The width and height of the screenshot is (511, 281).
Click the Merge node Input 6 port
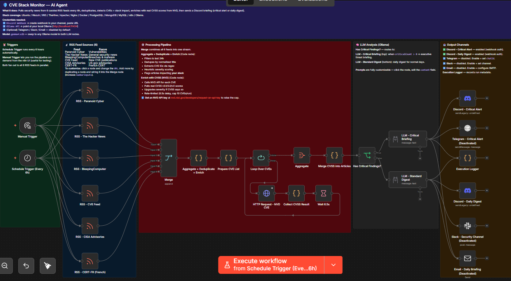[x=161, y=172]
